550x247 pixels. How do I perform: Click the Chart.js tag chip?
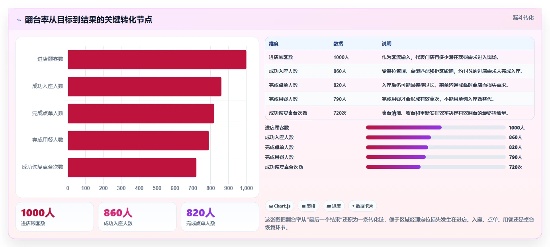(280, 206)
